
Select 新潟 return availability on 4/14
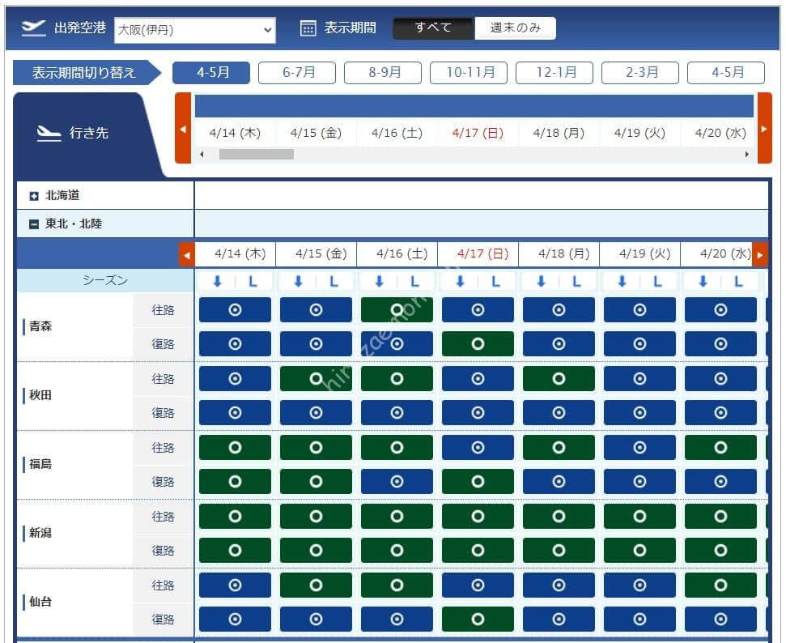tap(235, 550)
